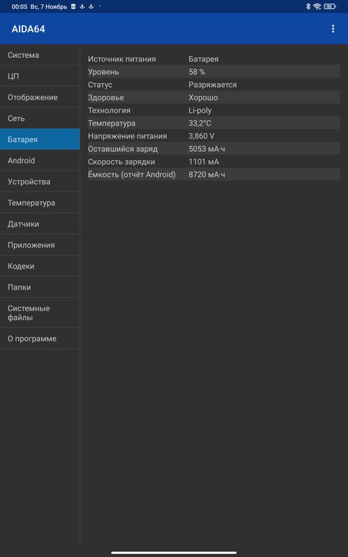The image size is (348, 557).
Task: Tap the Wi-Fi status bar icon
Action: tap(317, 6)
